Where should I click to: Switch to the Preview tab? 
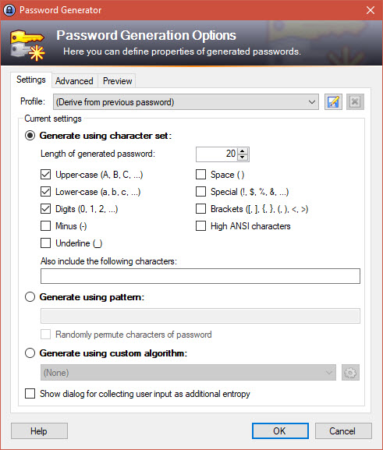(117, 81)
